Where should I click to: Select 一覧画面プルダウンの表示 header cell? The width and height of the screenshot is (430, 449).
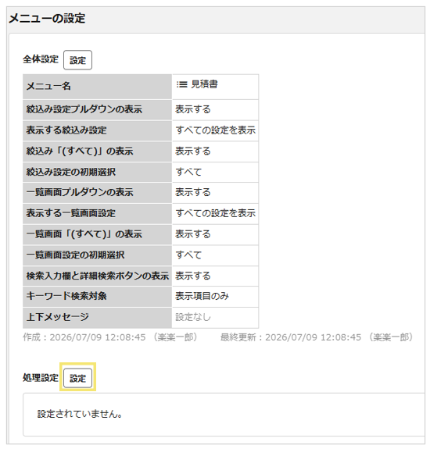point(97,193)
